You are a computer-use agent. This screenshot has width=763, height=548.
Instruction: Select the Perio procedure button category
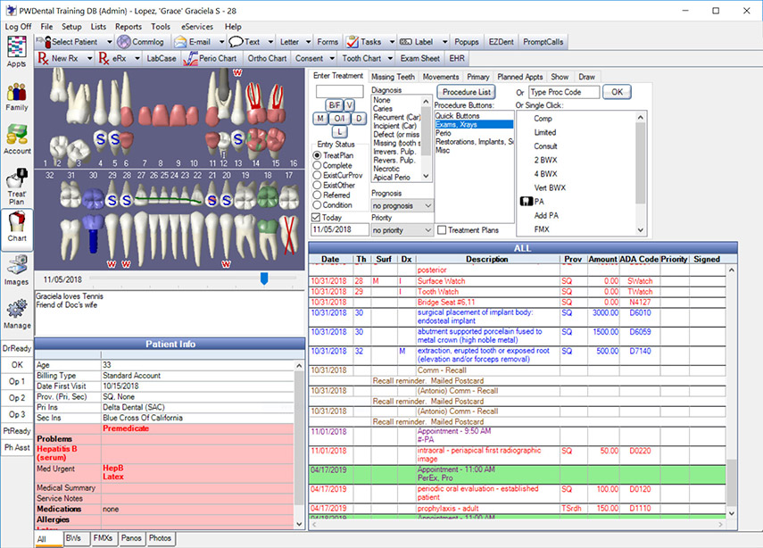(x=443, y=133)
